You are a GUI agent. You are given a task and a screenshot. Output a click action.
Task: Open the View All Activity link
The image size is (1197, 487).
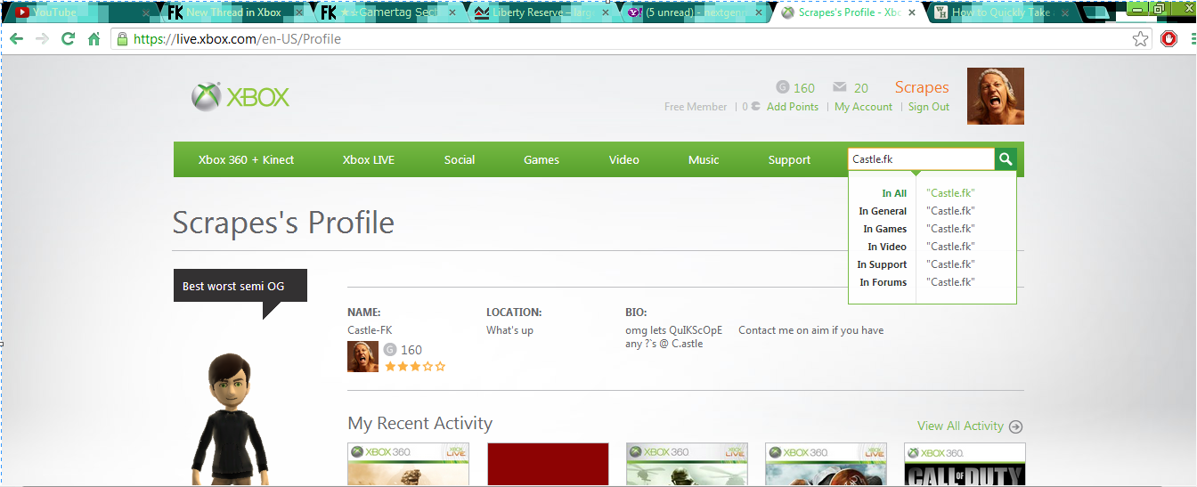point(960,426)
